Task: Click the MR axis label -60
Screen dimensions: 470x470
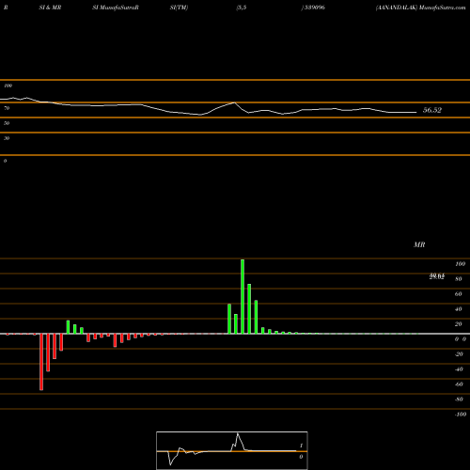Action: tap(459, 384)
